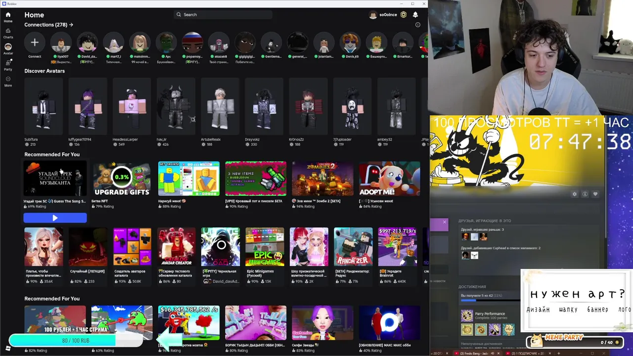Open friend Gentlema... avatar
The width and height of the screenshot is (633, 356).
coord(271,43)
